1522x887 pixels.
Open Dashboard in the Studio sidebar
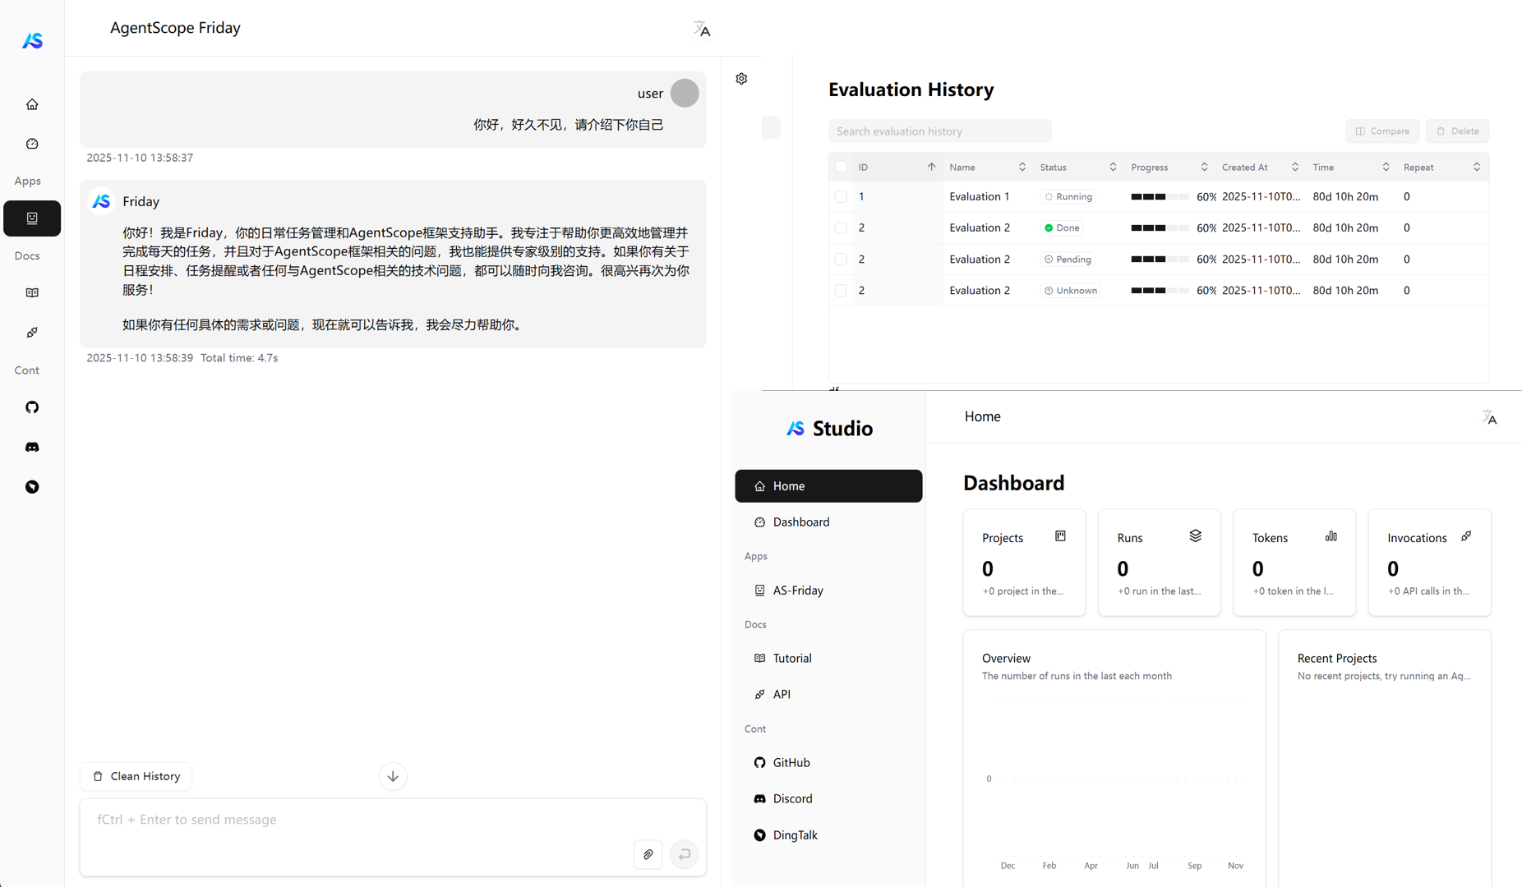828,522
